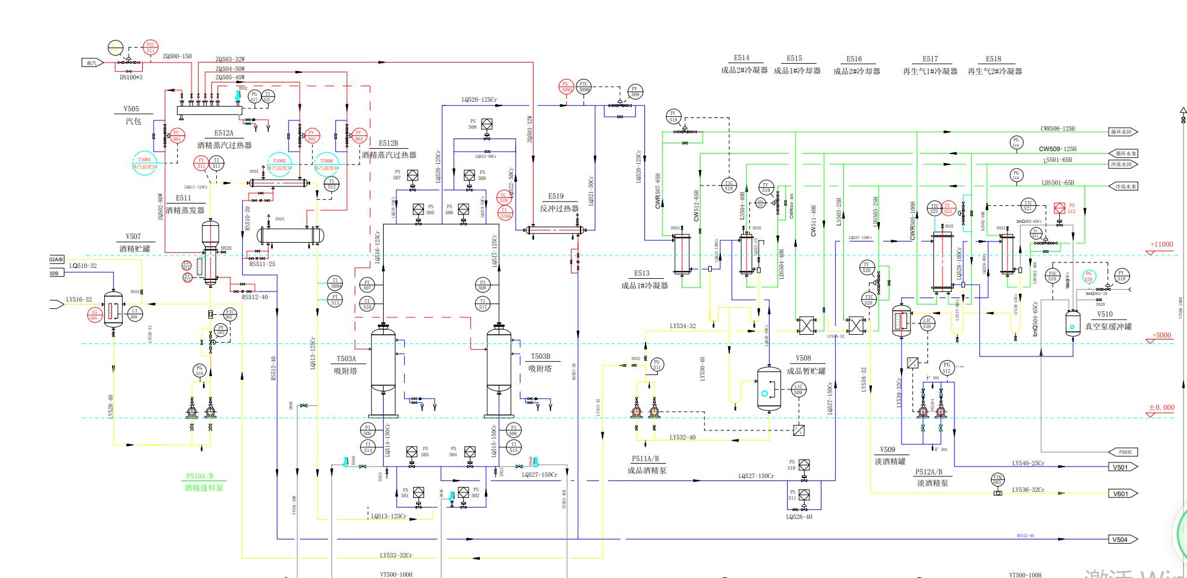1187x578 pixels.
Task: Click the TV 518 valve bubble
Action: tap(673, 116)
